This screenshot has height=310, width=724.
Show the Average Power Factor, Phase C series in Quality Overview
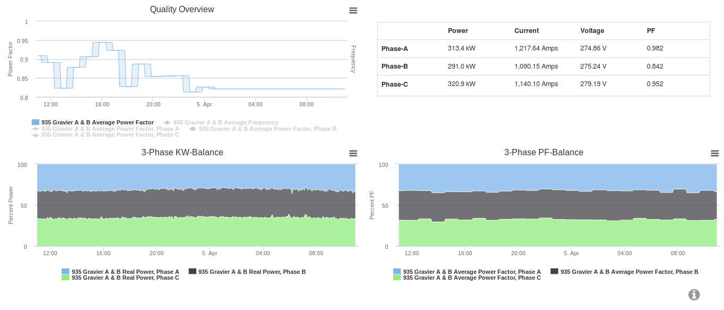tap(110, 135)
